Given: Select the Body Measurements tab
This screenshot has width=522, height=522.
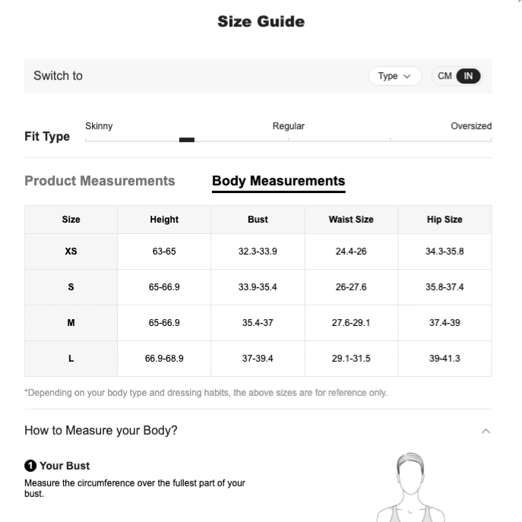Looking at the screenshot, I should pyautogui.click(x=278, y=182).
